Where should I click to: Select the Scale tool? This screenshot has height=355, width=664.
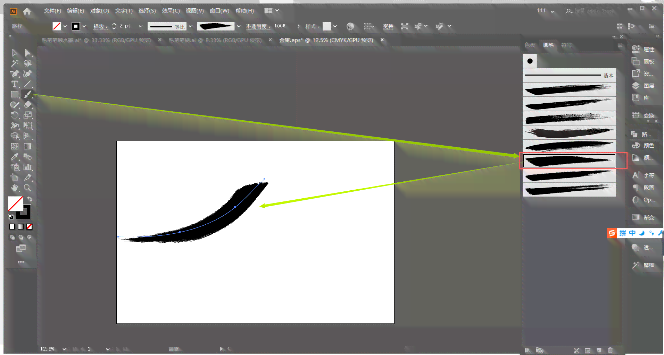[28, 115]
